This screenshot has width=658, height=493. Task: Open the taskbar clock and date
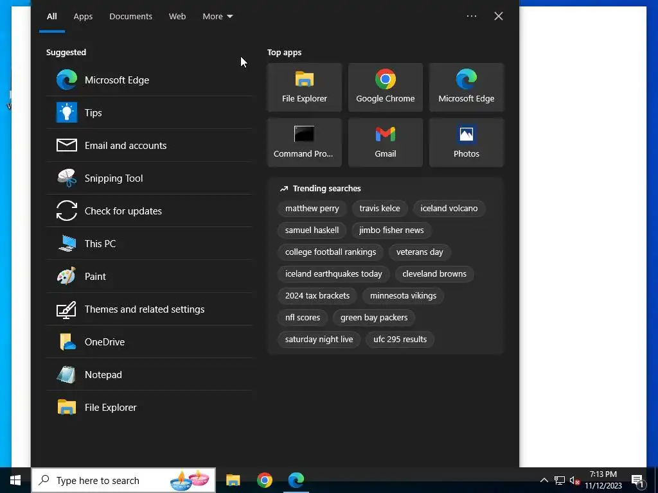tap(603, 480)
